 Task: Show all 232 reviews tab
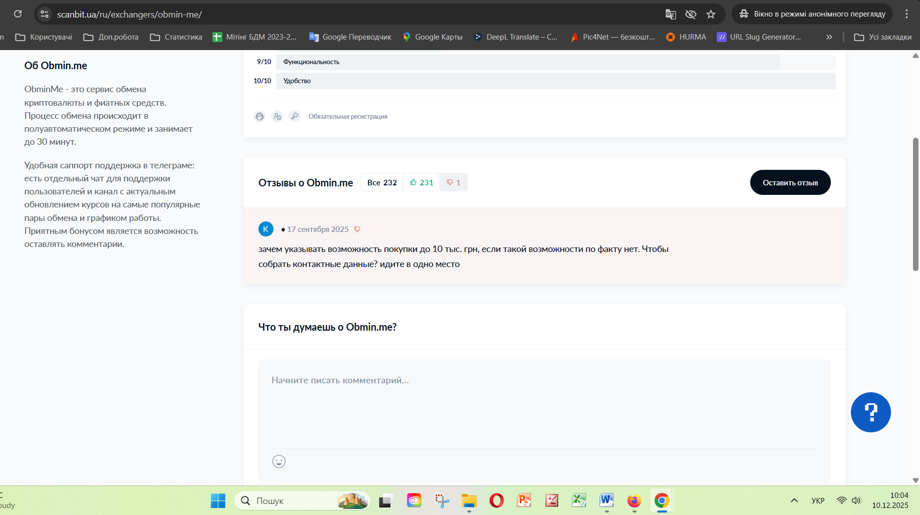tap(382, 182)
